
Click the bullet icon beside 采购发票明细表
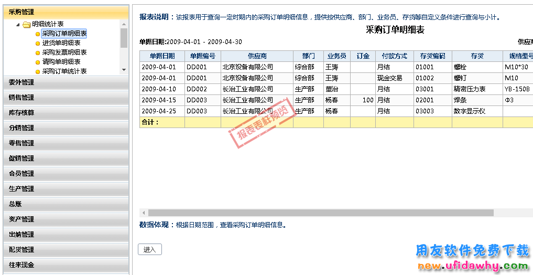(x=37, y=53)
